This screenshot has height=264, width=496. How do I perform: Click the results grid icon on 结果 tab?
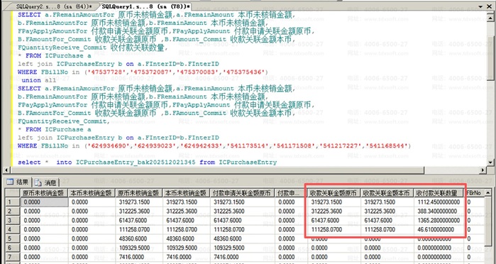pyautogui.click(x=10, y=182)
